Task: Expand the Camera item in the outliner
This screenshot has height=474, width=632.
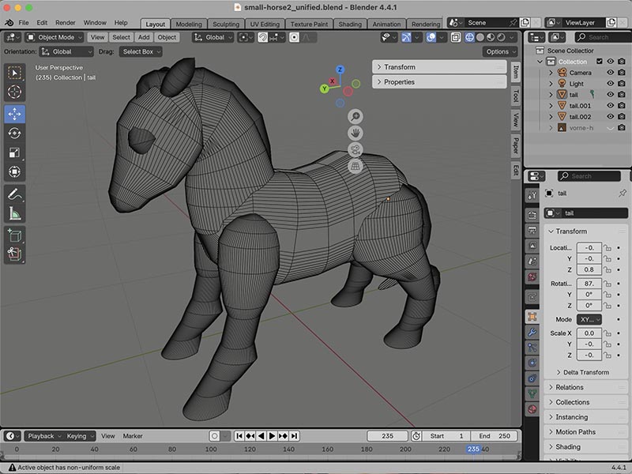Action: (x=551, y=73)
